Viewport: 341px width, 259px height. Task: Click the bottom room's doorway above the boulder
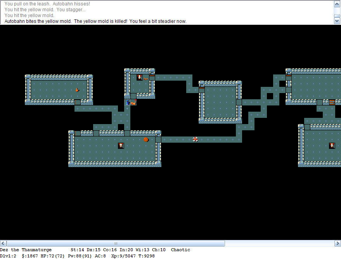[x=127, y=133]
